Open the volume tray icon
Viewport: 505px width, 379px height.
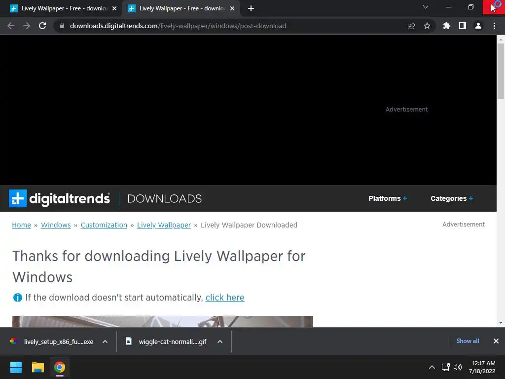click(457, 367)
